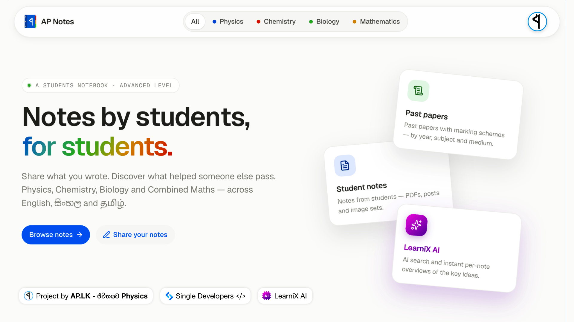
Task: Open the Past papers scroll icon
Action: click(x=418, y=91)
